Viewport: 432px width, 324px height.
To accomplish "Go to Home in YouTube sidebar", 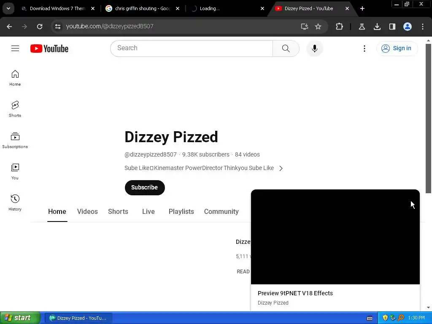I will pyautogui.click(x=15, y=78).
